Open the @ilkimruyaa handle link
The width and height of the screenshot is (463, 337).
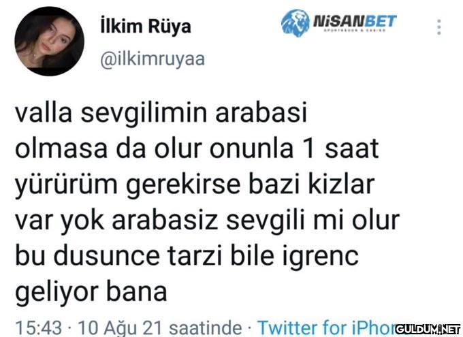[x=153, y=59]
